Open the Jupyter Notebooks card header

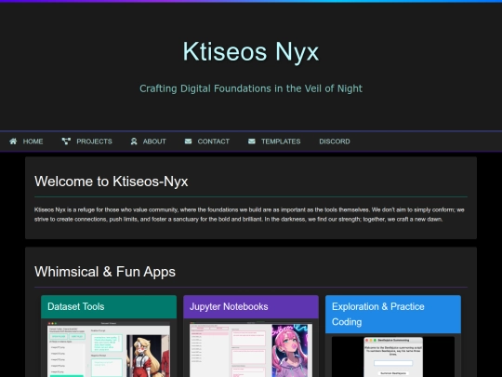pyautogui.click(x=251, y=307)
